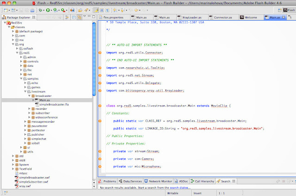Collapse the Red5Src project node
The height and width of the screenshot is (196, 296).
coord(5,23)
